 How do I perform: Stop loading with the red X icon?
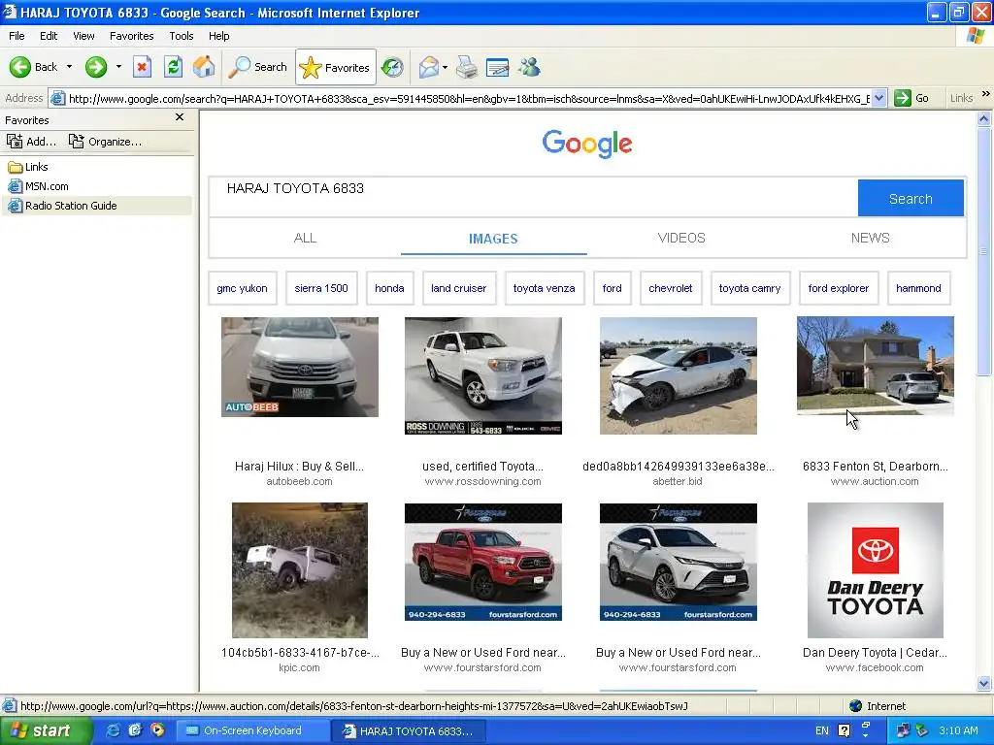pos(142,67)
